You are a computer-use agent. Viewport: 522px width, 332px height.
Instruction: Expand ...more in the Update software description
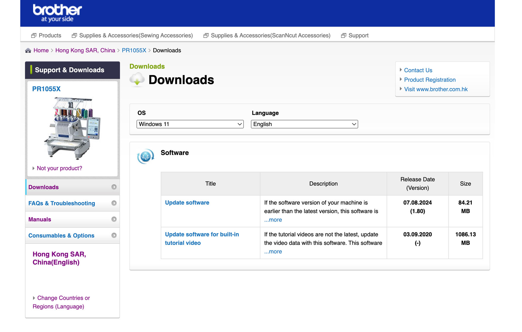click(x=273, y=220)
